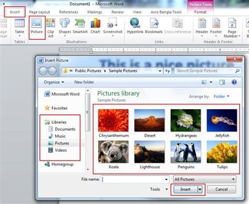The image size is (249, 204).
Task: Open the Header dropdown
Action: tap(202, 28)
